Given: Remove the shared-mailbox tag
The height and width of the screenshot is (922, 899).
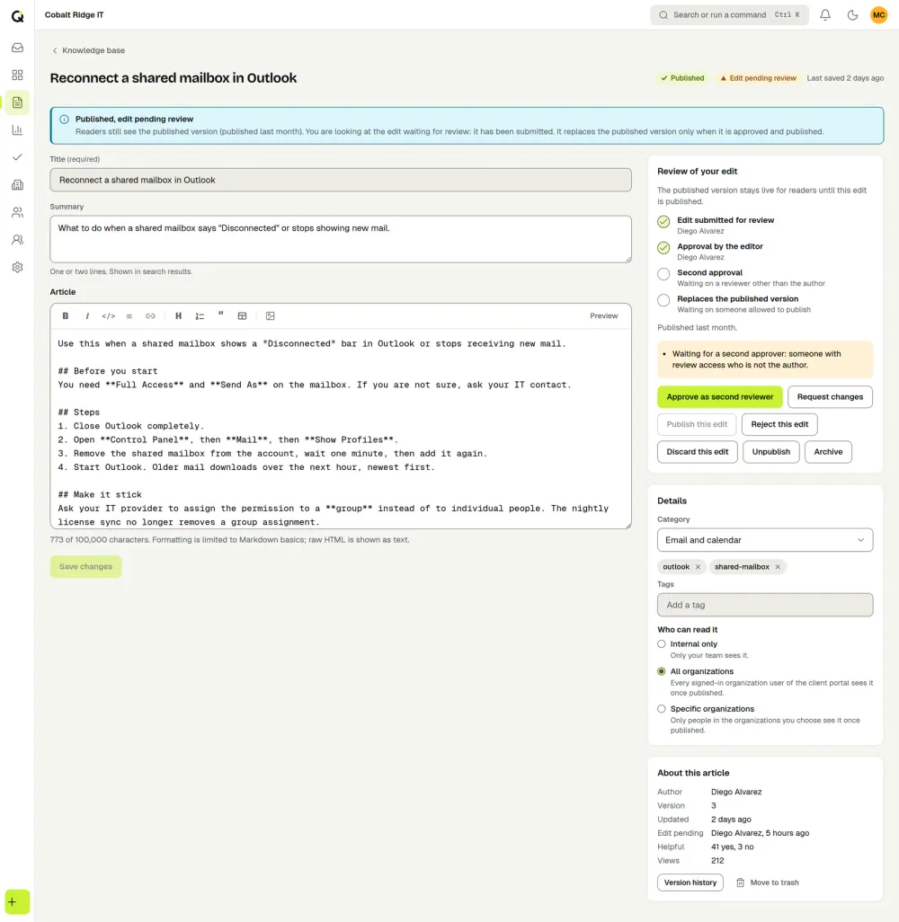Looking at the screenshot, I should (778, 567).
